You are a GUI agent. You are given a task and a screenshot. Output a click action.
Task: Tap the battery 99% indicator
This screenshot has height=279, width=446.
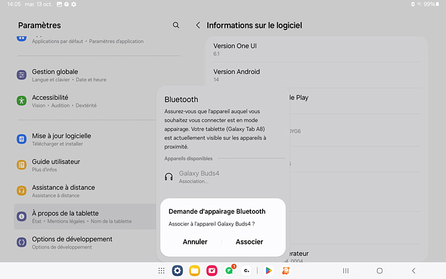point(431,4)
